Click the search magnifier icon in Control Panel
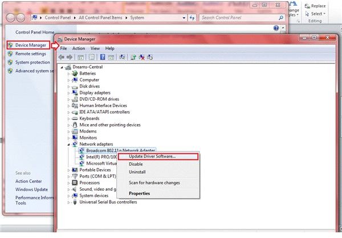Image resolution: width=342 pixels, height=238 pixels. click(x=281, y=18)
